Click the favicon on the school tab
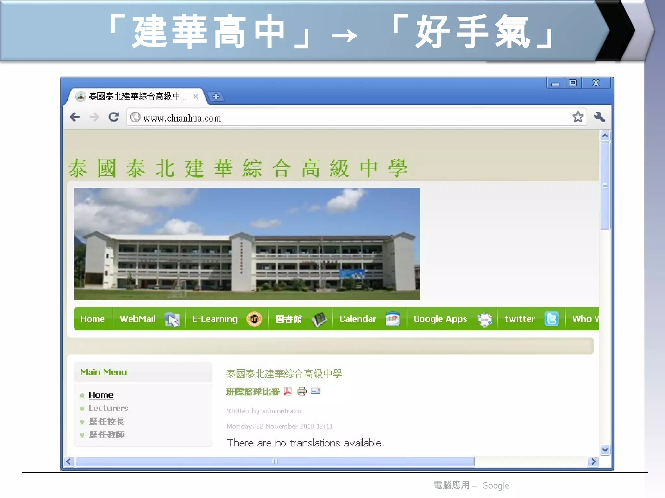Screen dimensions: 665x498 point(80,96)
